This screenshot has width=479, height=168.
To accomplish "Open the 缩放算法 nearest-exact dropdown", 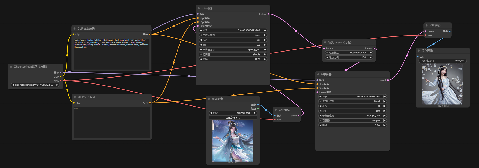I will (x=349, y=53).
